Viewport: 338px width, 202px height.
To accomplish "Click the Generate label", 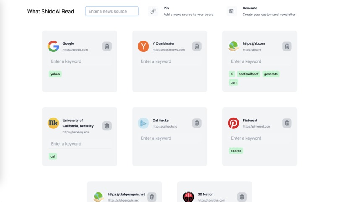I will 250,8.
